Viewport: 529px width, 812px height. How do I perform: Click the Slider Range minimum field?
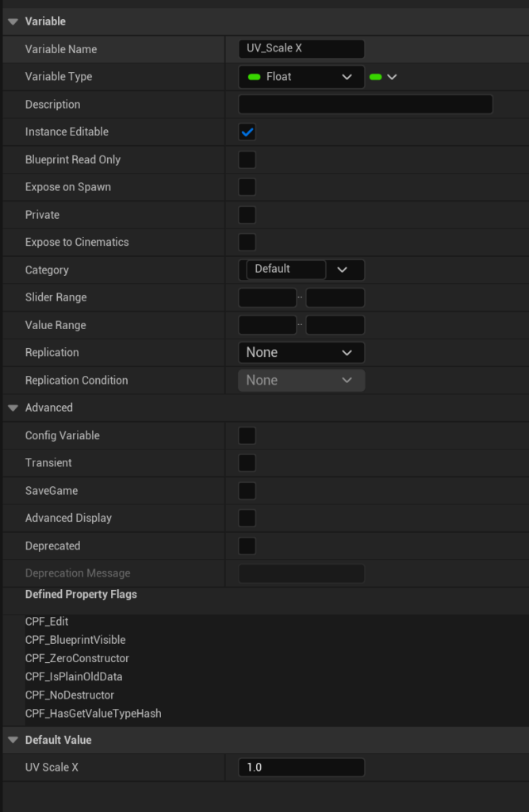[267, 298]
